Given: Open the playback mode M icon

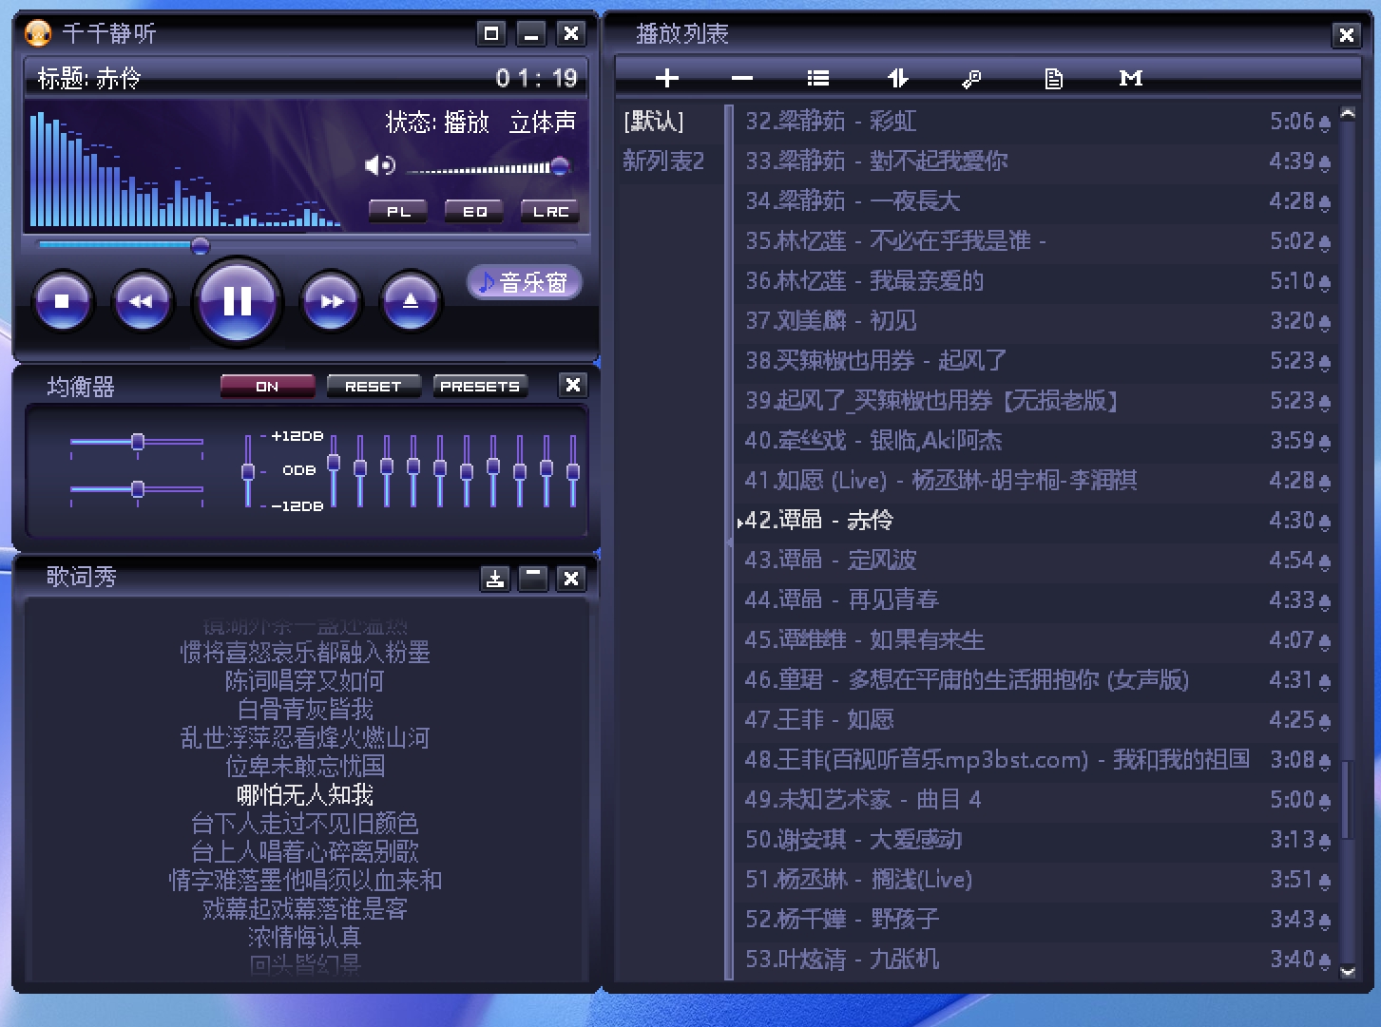Looking at the screenshot, I should (x=1131, y=78).
